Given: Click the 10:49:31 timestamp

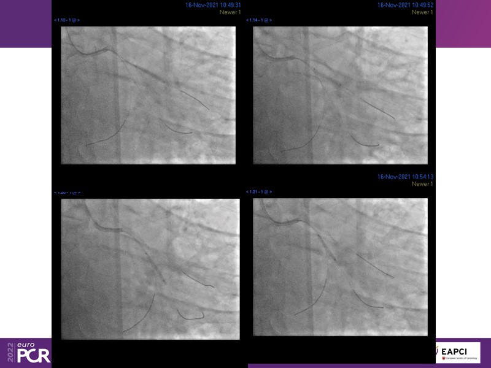Looking at the screenshot, I should pyautogui.click(x=214, y=5).
